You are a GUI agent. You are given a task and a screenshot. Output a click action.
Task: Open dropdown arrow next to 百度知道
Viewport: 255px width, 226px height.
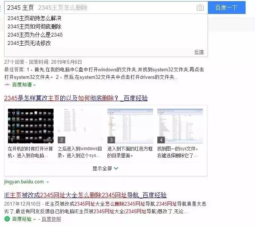click(35, 85)
